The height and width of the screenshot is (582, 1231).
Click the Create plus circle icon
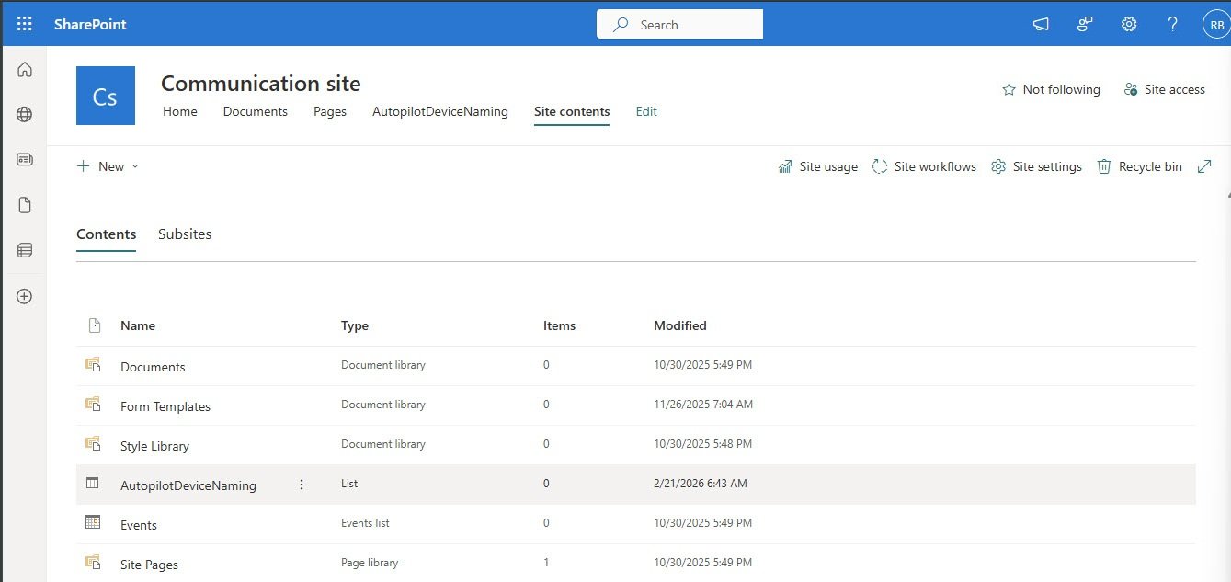[x=25, y=296]
